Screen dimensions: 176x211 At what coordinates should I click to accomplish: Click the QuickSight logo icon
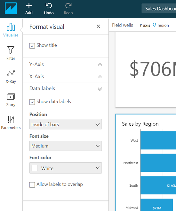(x=11, y=8)
